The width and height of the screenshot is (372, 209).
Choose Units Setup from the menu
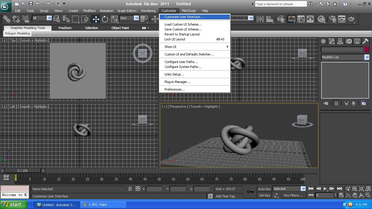(174, 74)
